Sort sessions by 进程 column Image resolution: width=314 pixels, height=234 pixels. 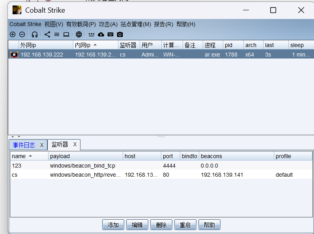click(x=213, y=45)
